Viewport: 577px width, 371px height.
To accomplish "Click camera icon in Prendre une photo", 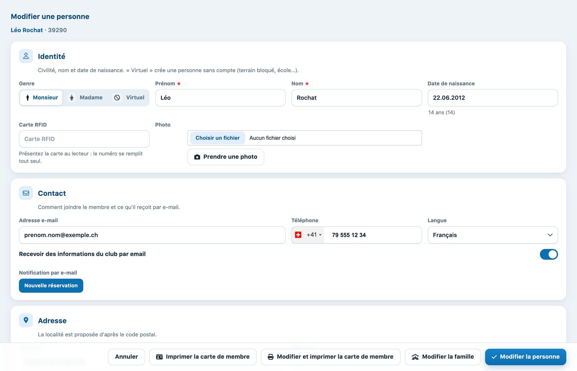I will click(197, 157).
